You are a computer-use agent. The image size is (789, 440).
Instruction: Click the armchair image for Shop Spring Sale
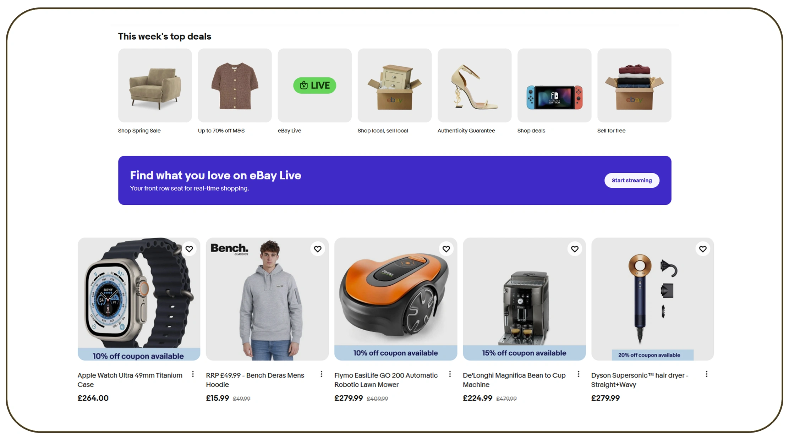click(155, 85)
